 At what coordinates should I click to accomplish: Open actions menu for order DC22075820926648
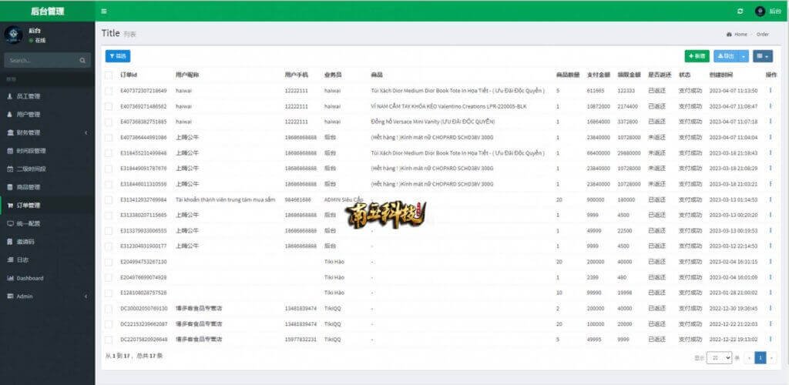point(770,339)
